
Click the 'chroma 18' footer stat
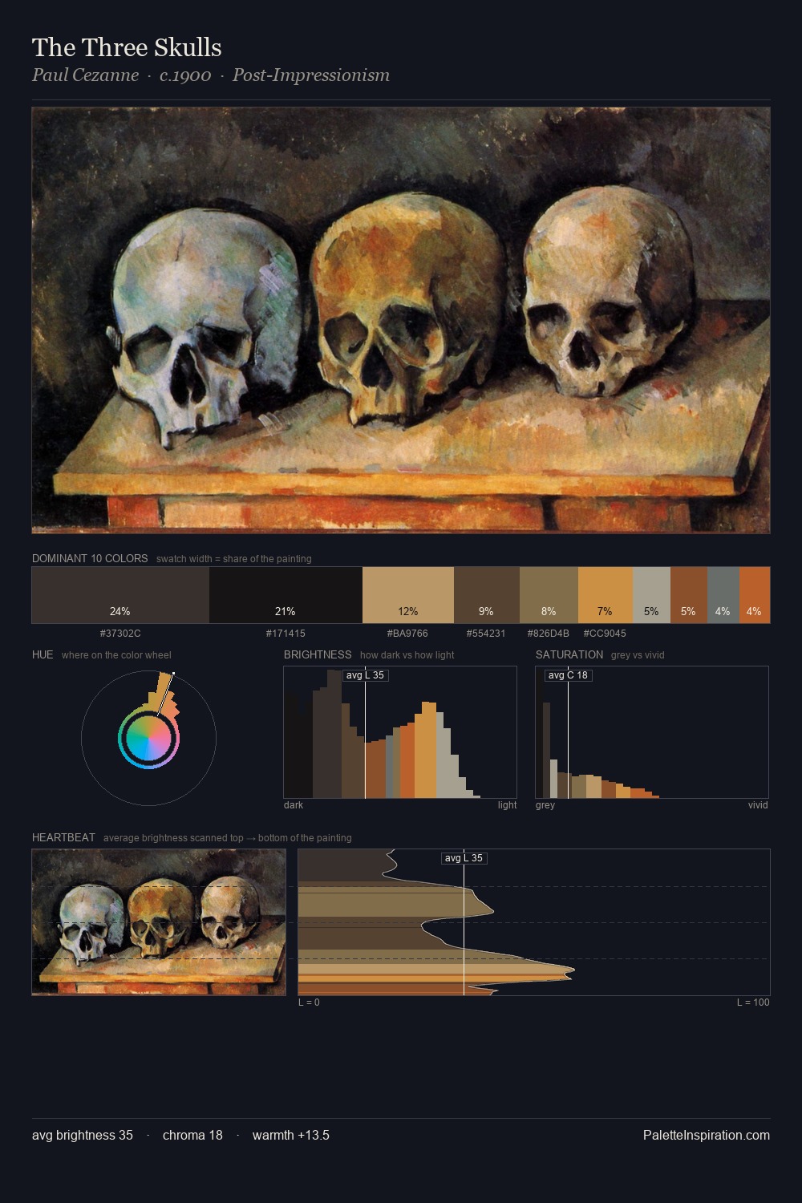(x=192, y=1135)
